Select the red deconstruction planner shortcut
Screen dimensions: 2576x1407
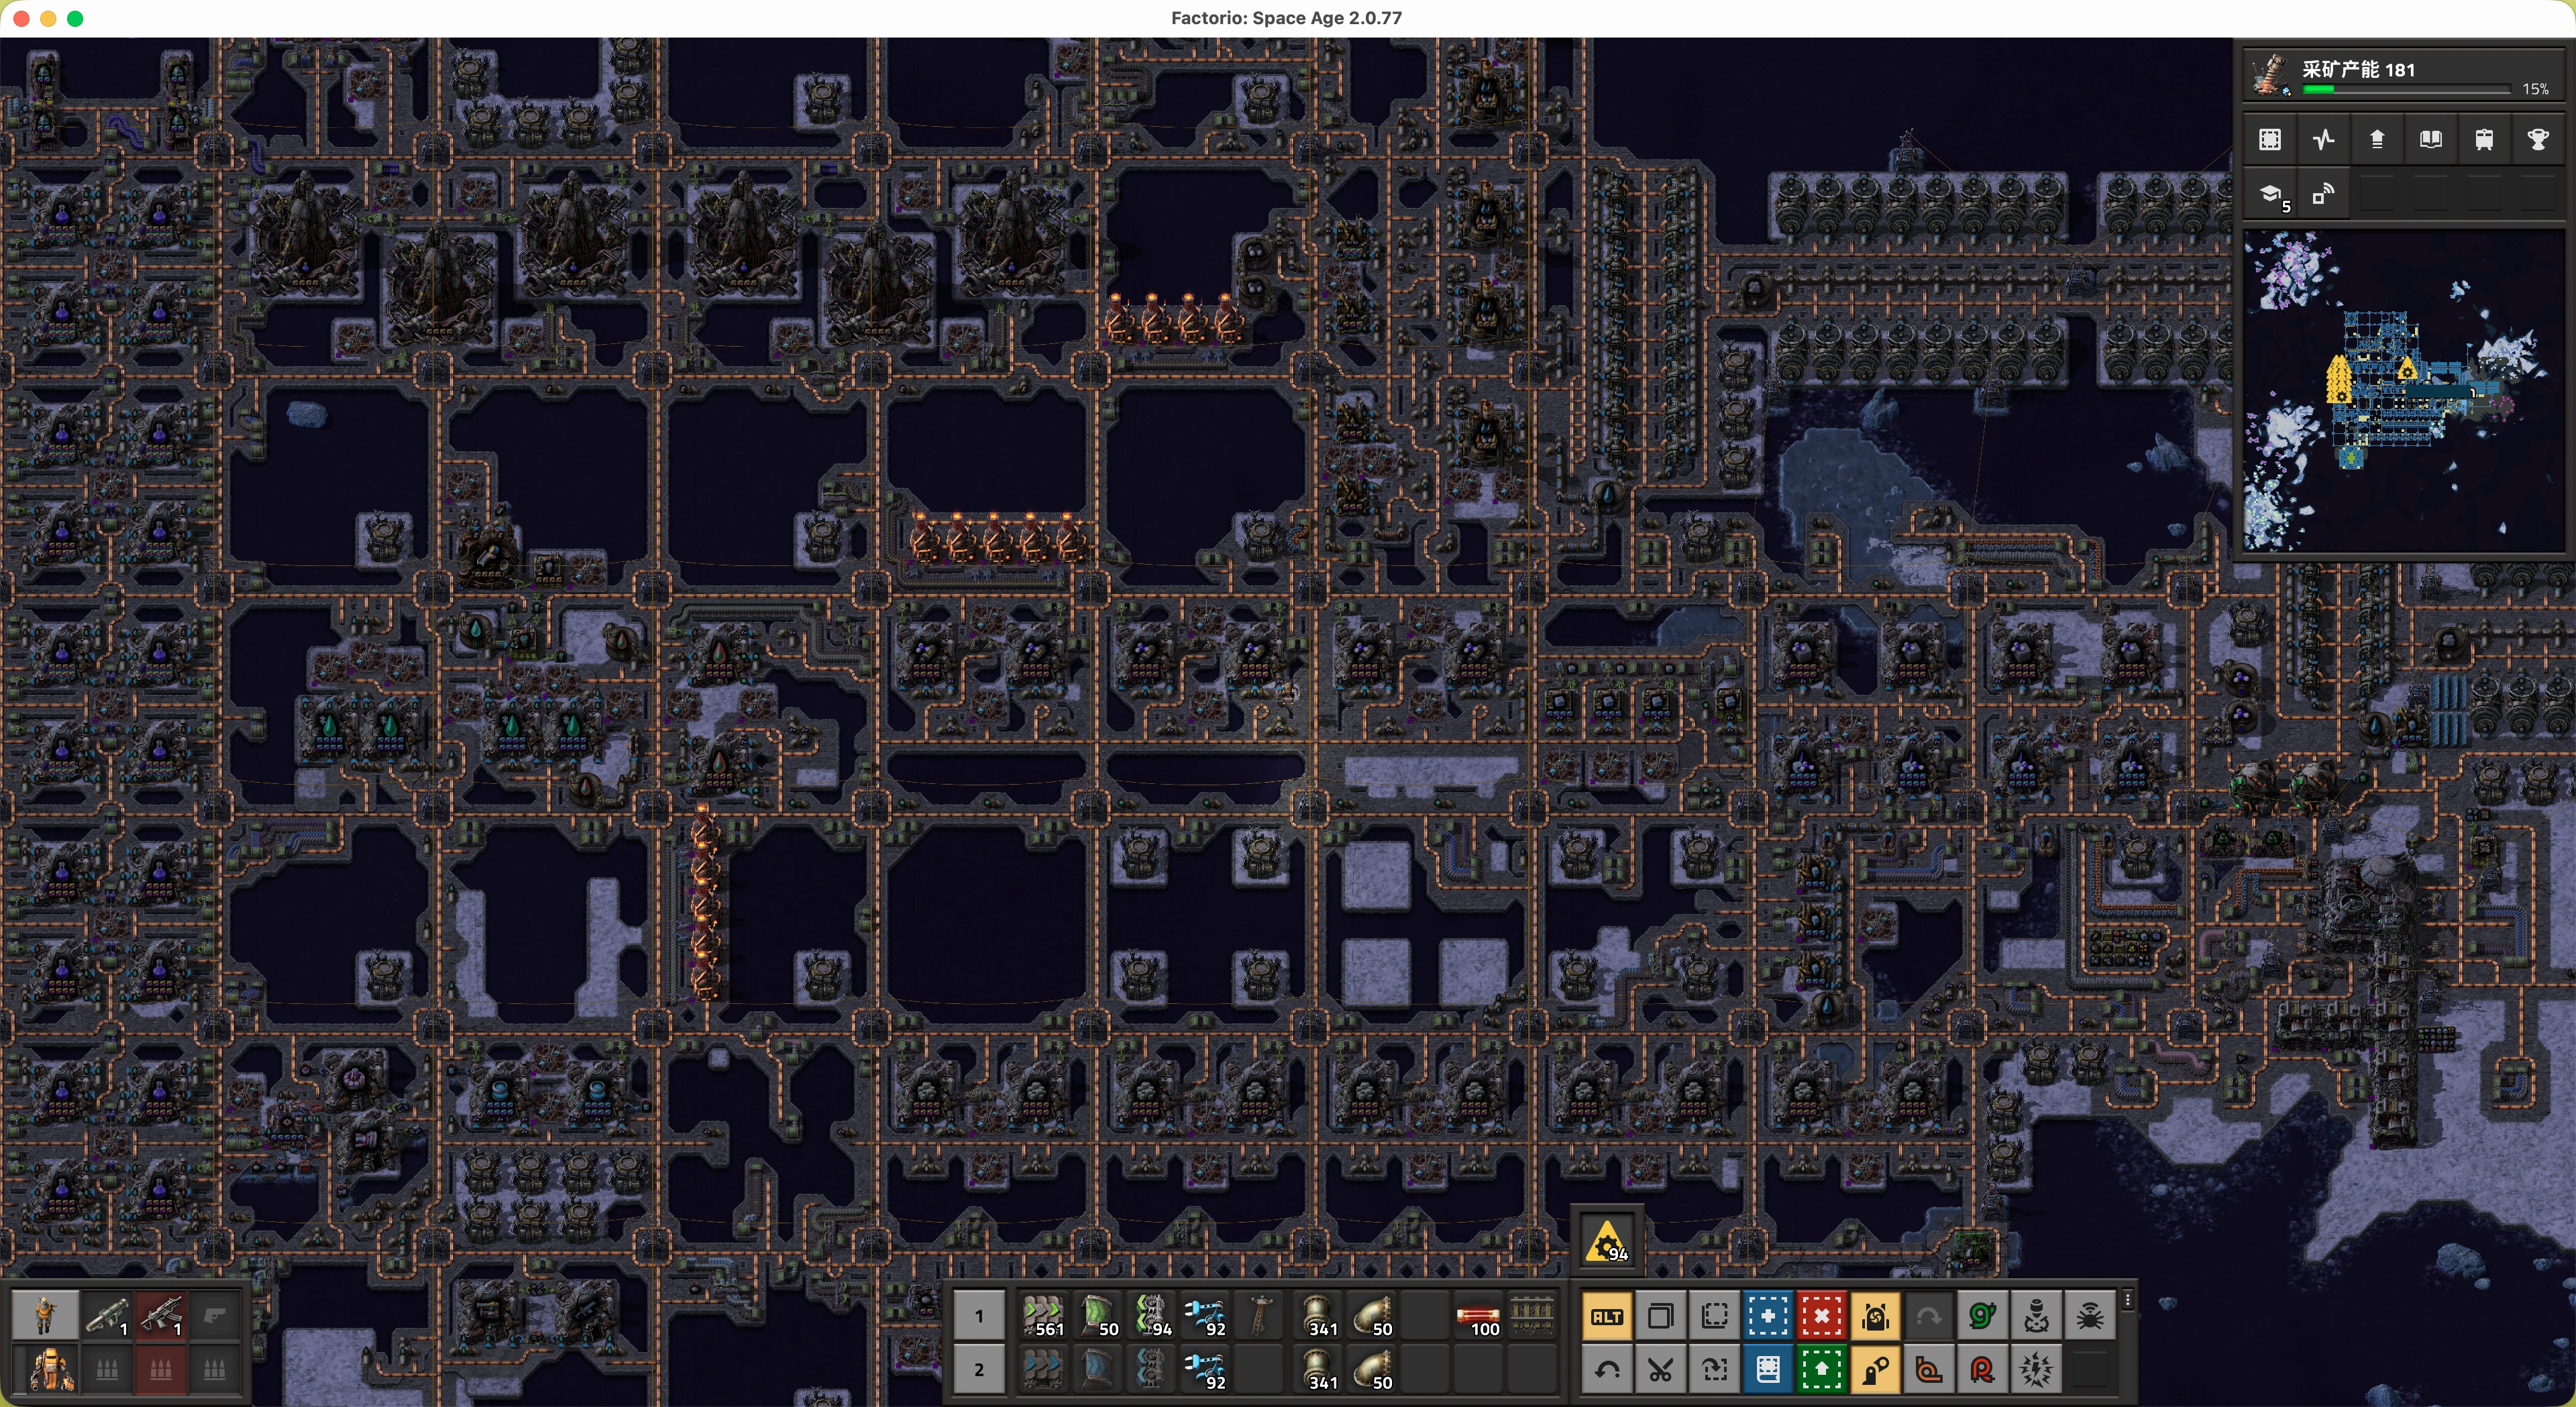1821,1316
